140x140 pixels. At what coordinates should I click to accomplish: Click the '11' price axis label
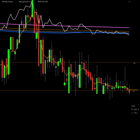(x=134, y=63)
